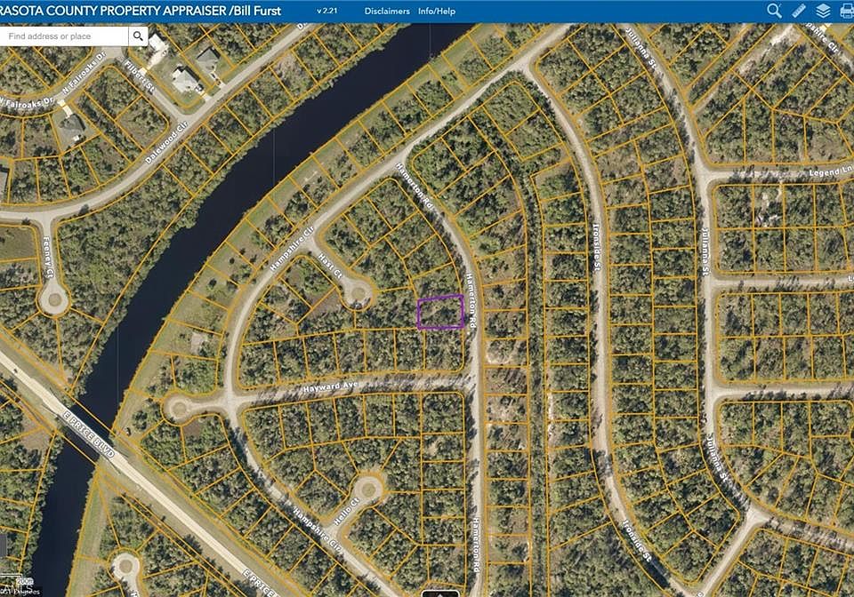Click the Hello Ct street label

[x=346, y=512]
